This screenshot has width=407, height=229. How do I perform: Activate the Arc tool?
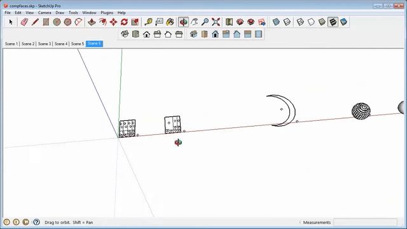(78, 22)
